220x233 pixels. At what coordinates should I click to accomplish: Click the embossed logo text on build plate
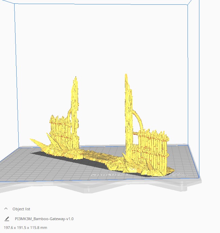105,175
